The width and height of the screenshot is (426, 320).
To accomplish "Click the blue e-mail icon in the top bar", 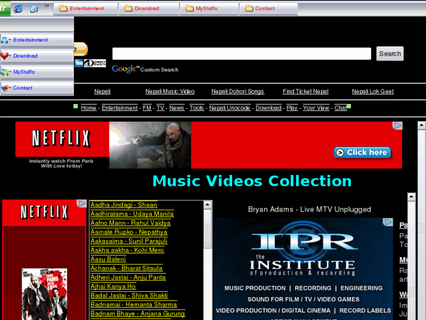I will click(34, 9).
